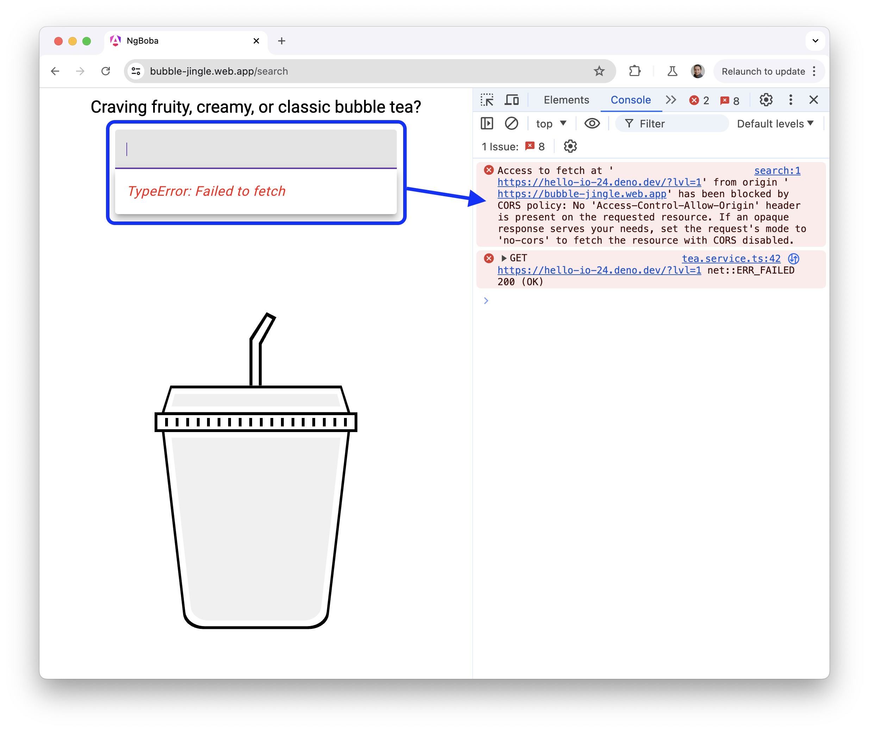Click the Console tab in DevTools

pos(630,100)
